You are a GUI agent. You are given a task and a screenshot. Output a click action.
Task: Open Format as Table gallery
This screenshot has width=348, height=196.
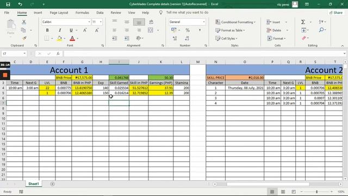[x=230, y=30]
